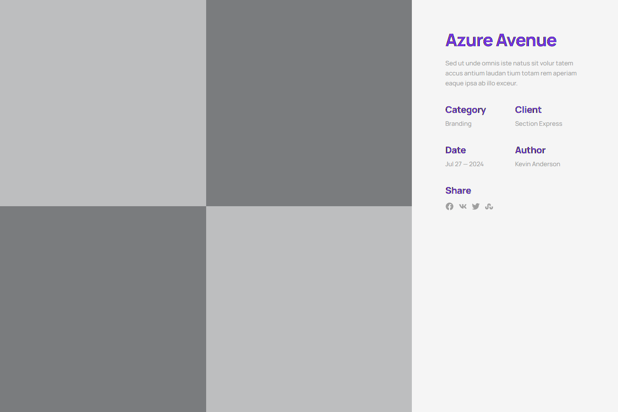Click the Date heading
618x412 pixels.
[455, 150]
